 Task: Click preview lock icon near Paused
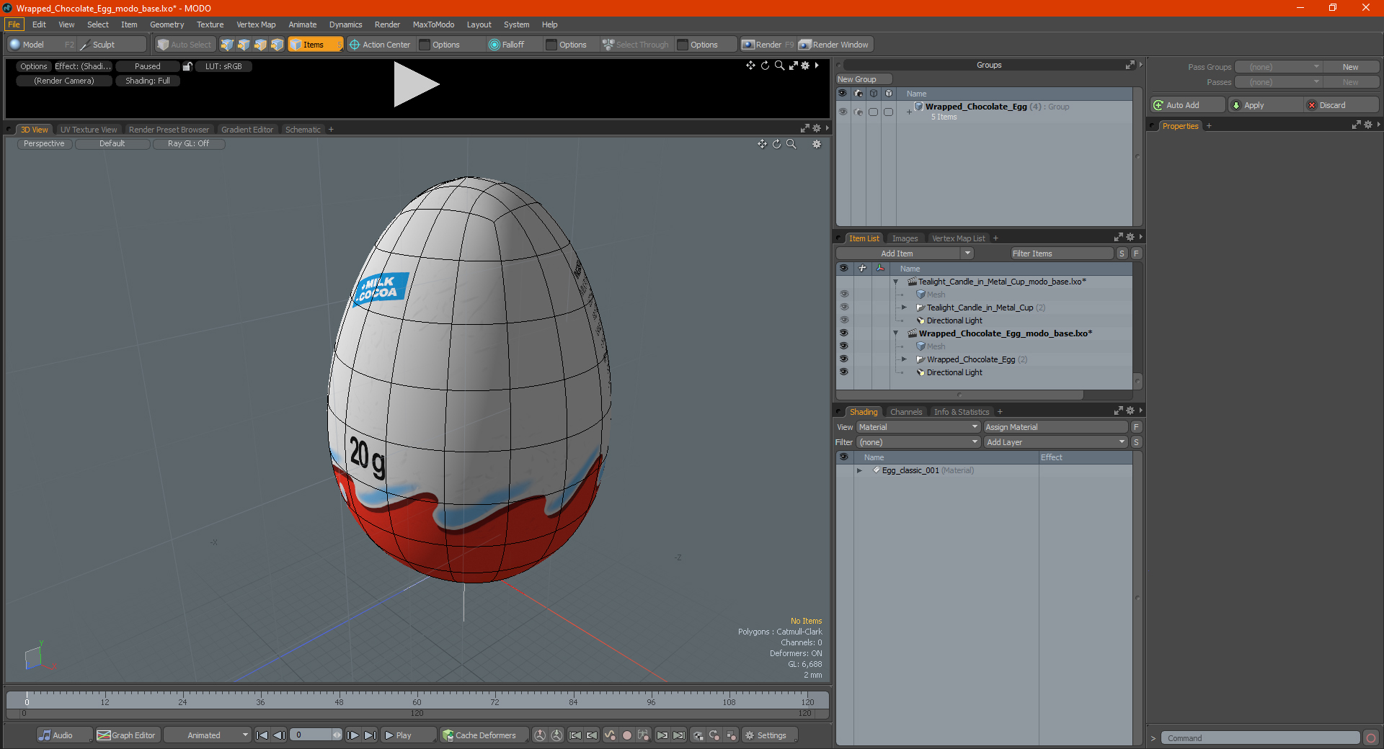(x=187, y=66)
